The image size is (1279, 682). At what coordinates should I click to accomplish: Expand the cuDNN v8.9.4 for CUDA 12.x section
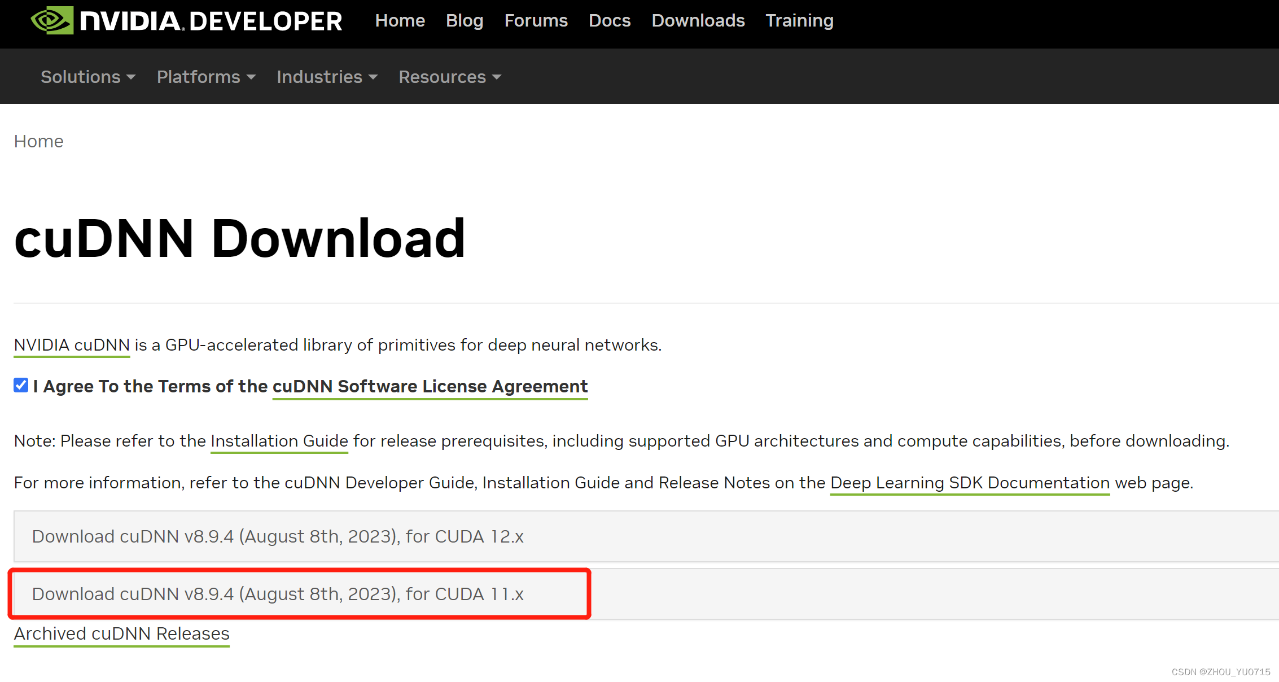point(278,536)
